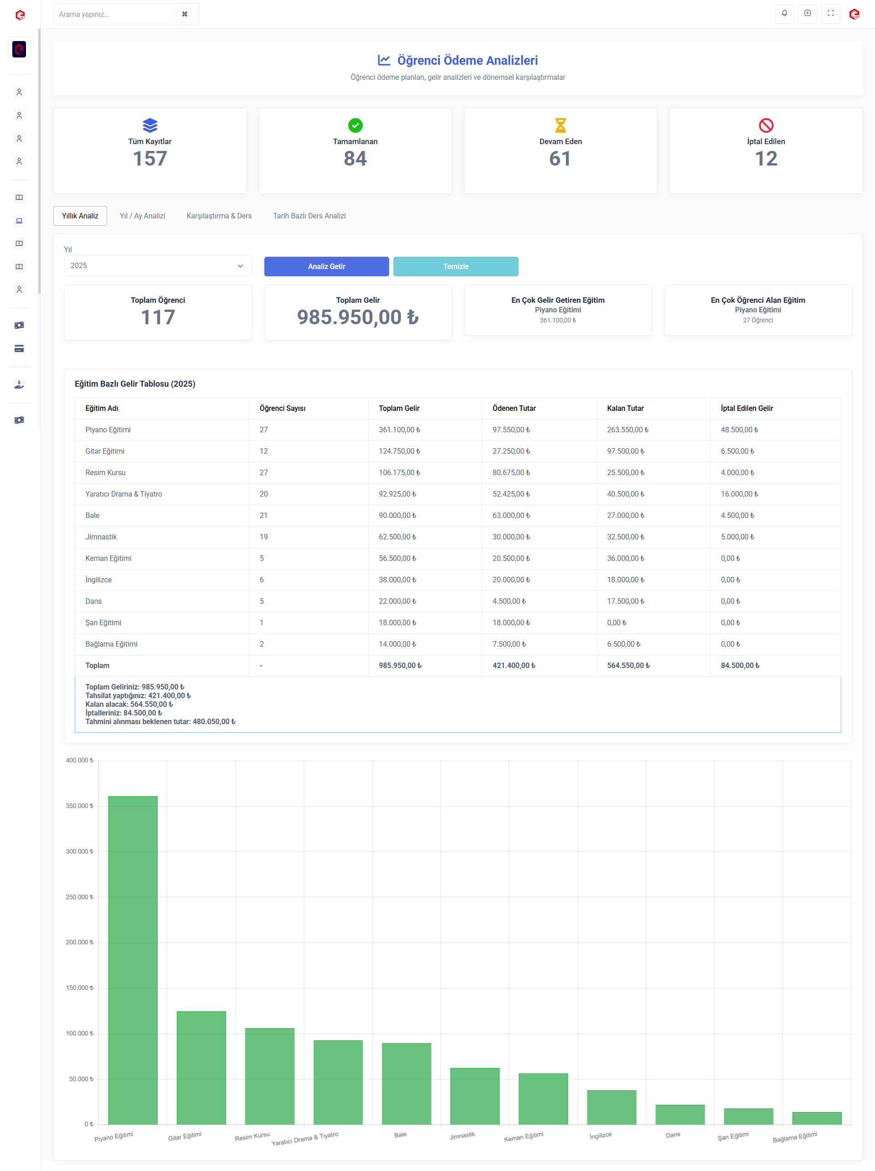Click the sidebar vertical scrollbar

[x=39, y=159]
